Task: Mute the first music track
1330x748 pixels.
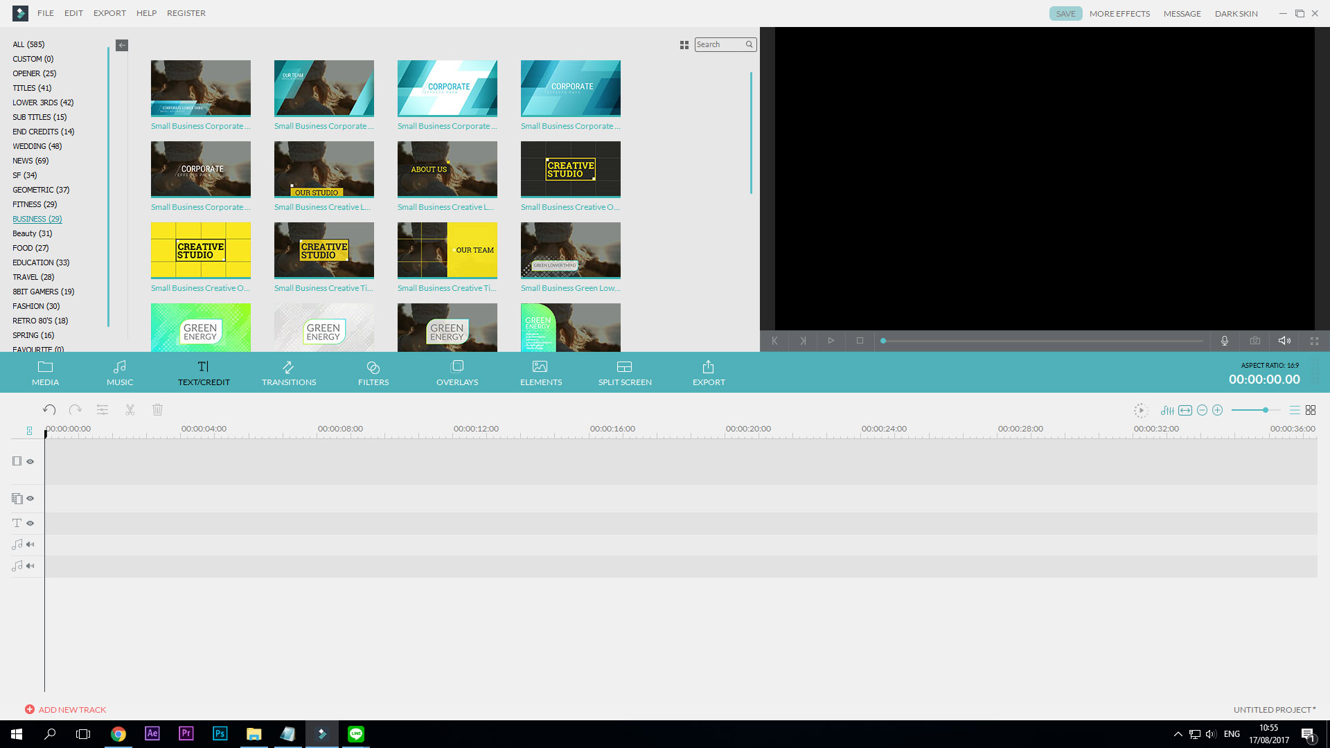Action: click(x=30, y=544)
